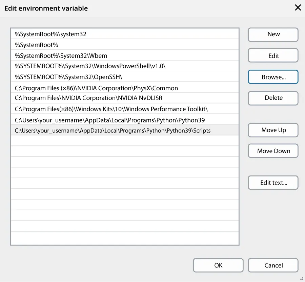Click the Edit button
Image resolution: width=305 pixels, height=282 pixels.
273,55
